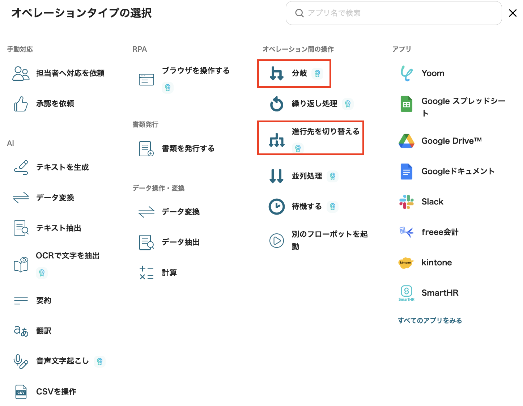Click the Googleドキュメント icon
This screenshot has width=523, height=406.
407,172
